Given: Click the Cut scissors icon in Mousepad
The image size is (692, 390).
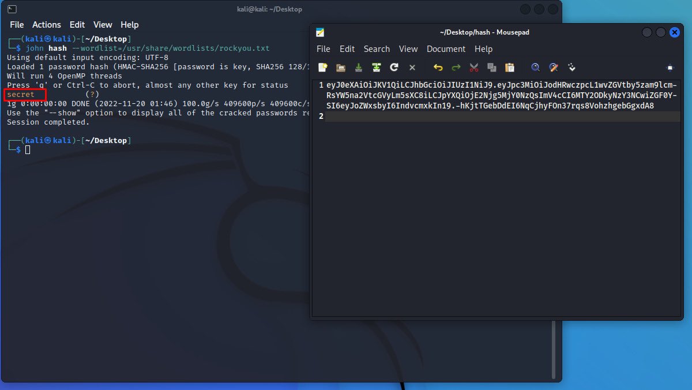Looking at the screenshot, I should [x=474, y=67].
